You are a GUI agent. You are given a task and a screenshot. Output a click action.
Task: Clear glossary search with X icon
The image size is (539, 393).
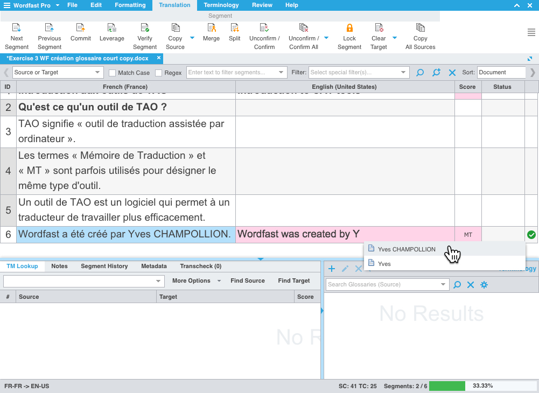pyautogui.click(x=471, y=285)
